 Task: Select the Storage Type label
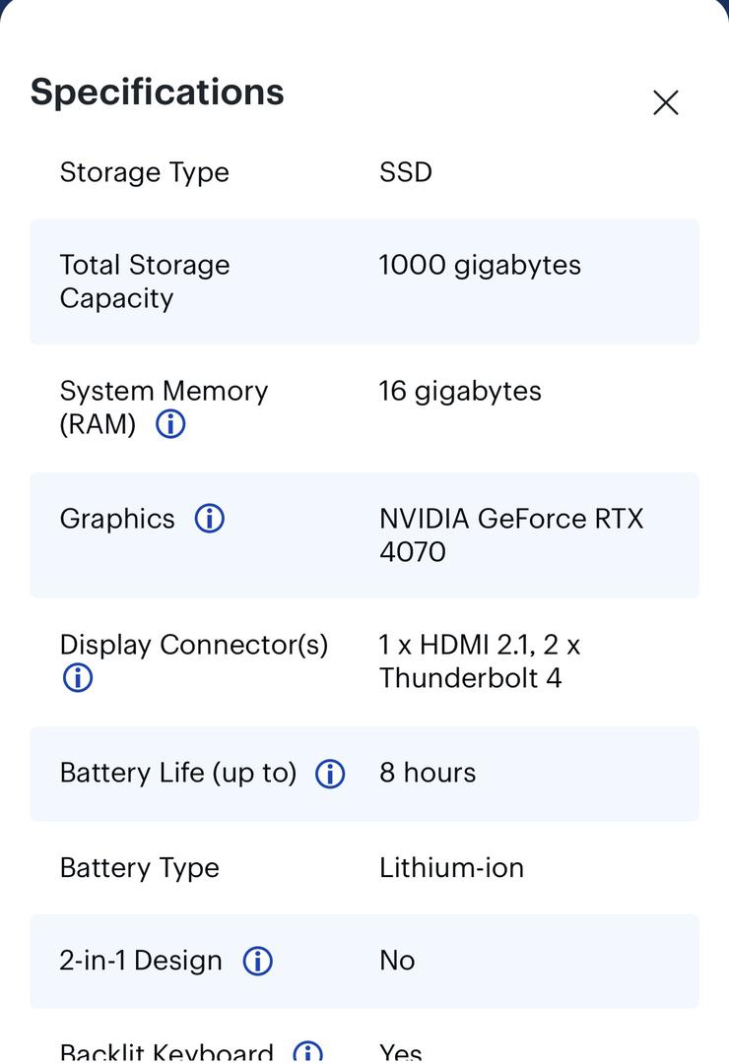click(144, 172)
